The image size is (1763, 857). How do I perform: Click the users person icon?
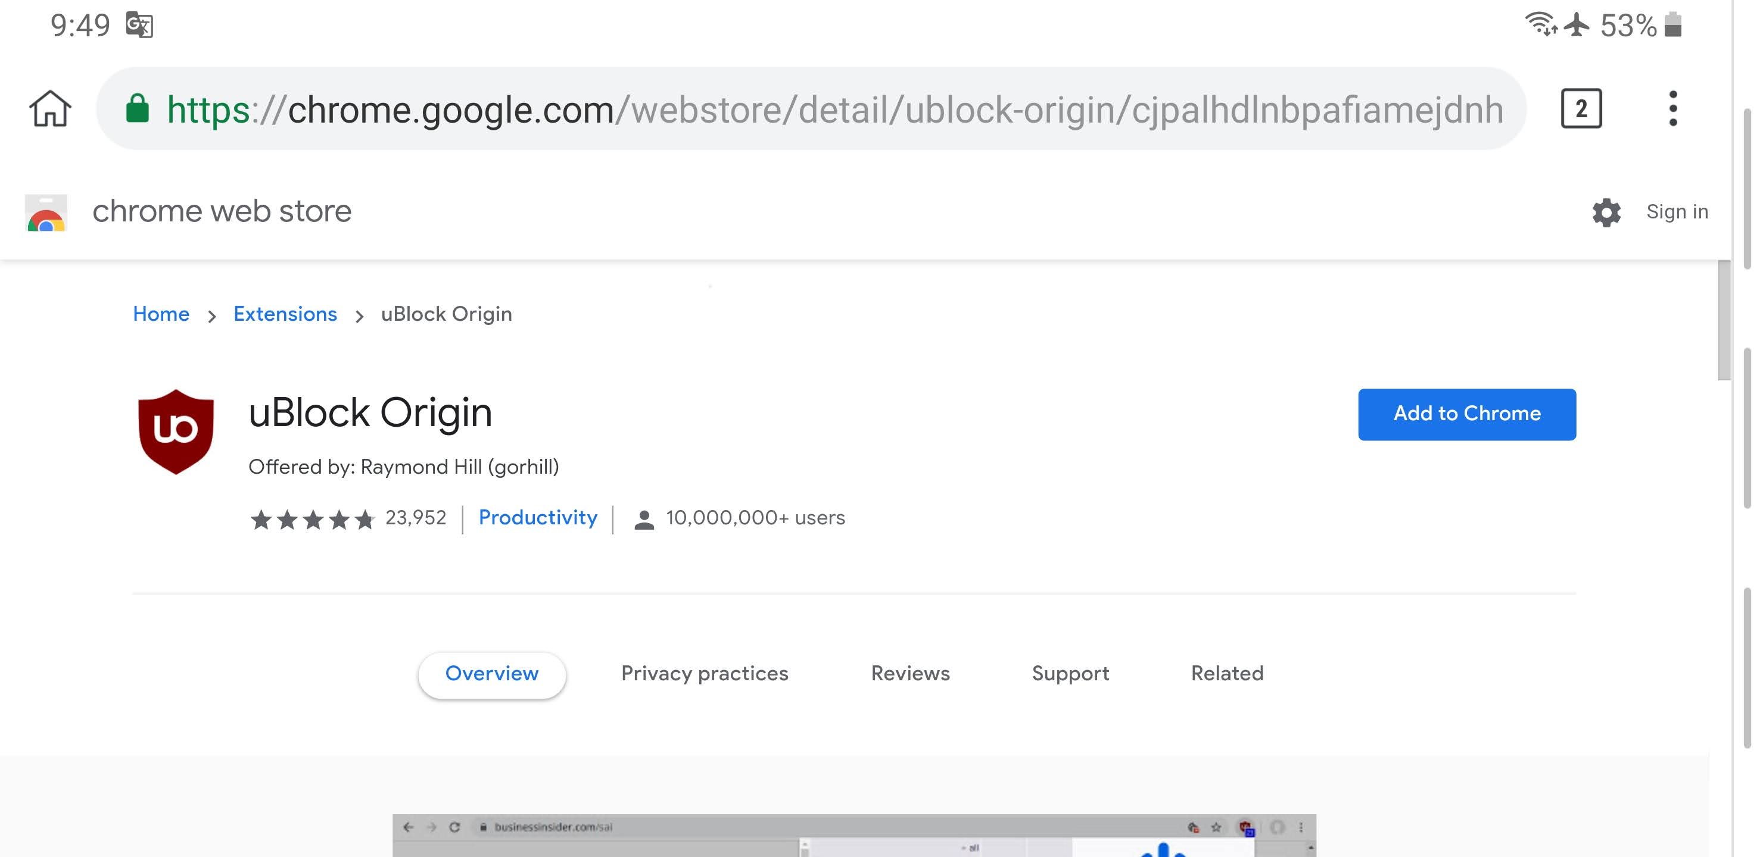[643, 519]
